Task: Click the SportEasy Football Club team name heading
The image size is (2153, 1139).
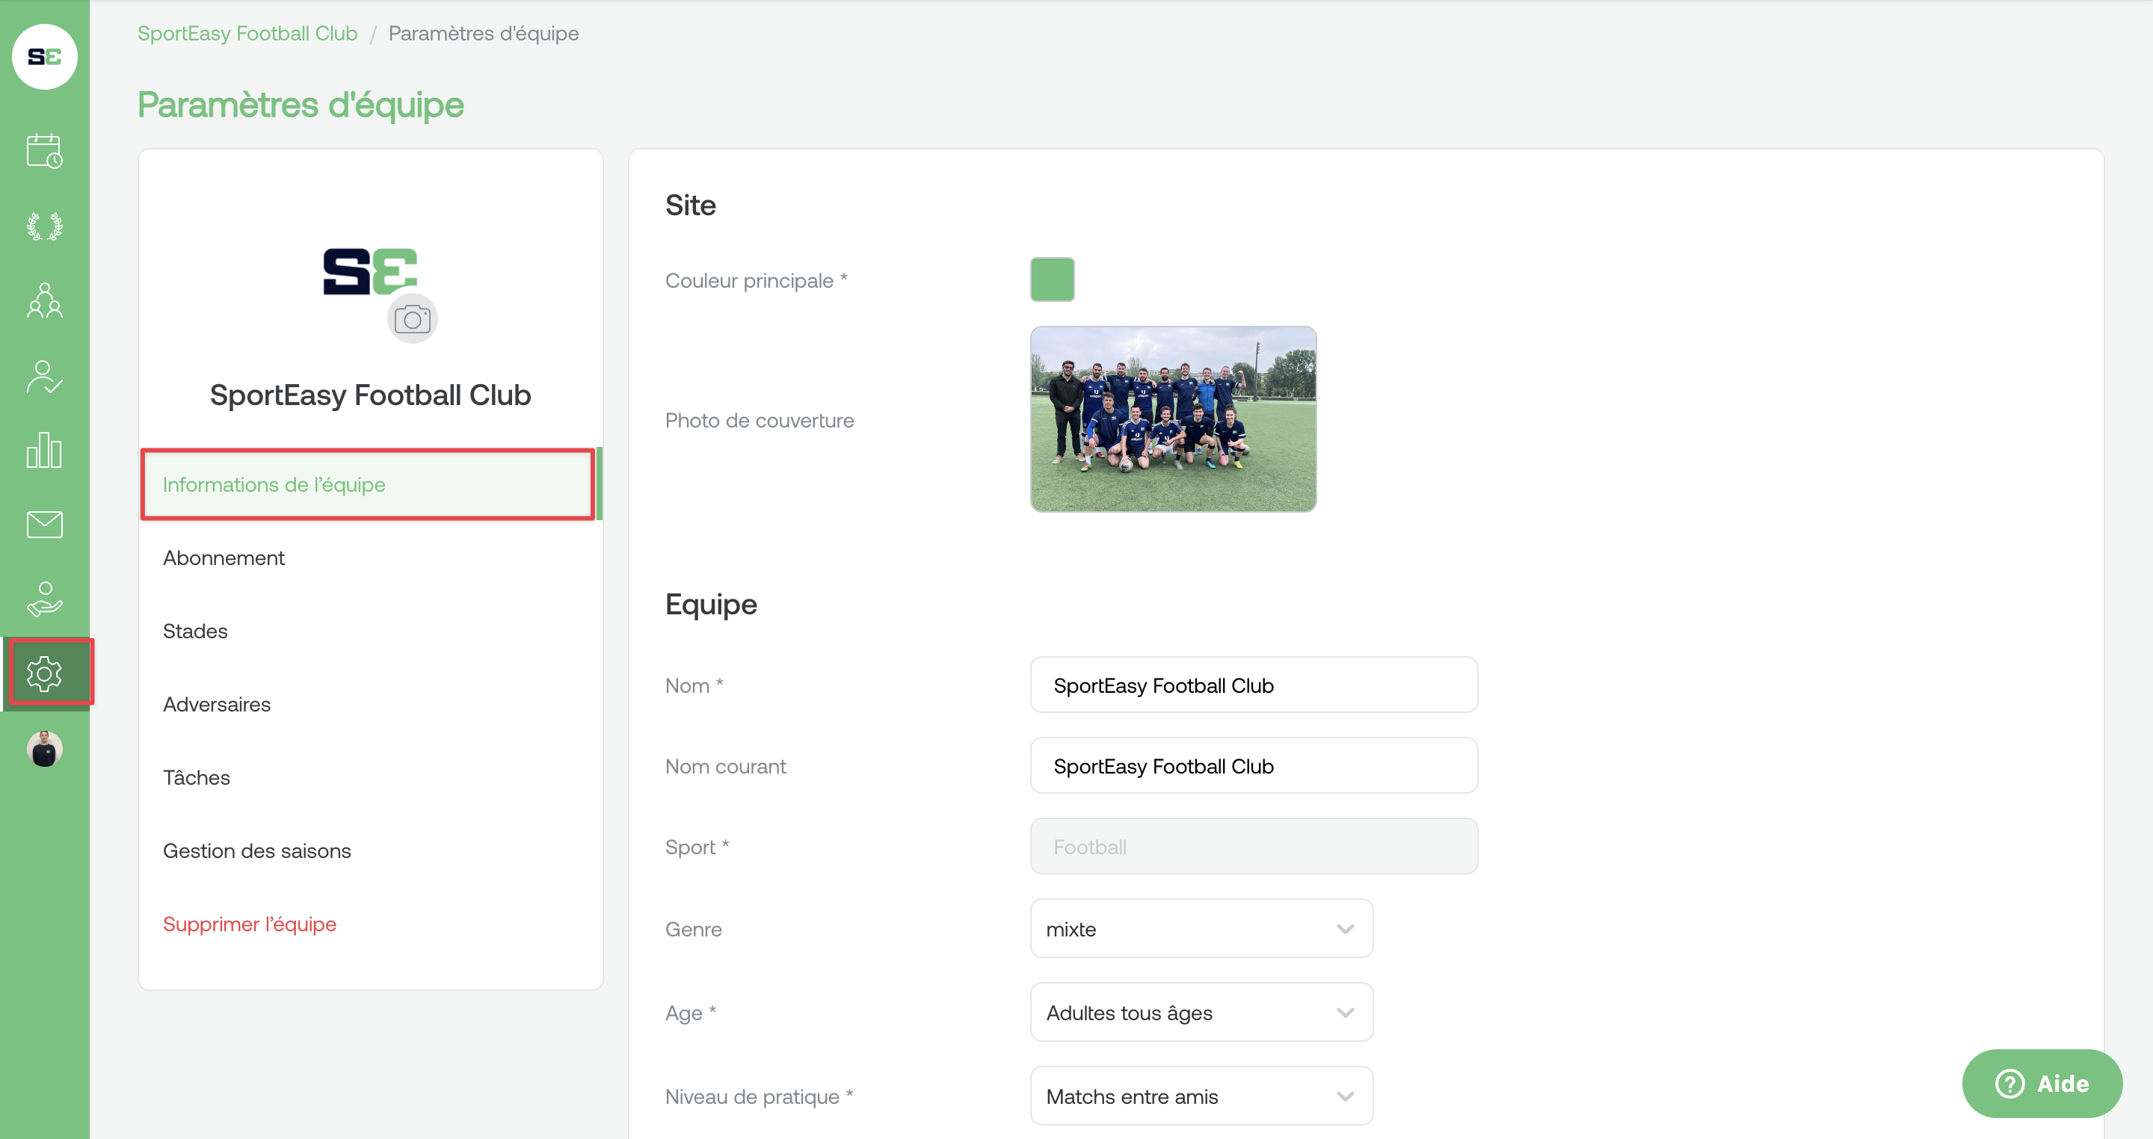Action: coord(369,395)
